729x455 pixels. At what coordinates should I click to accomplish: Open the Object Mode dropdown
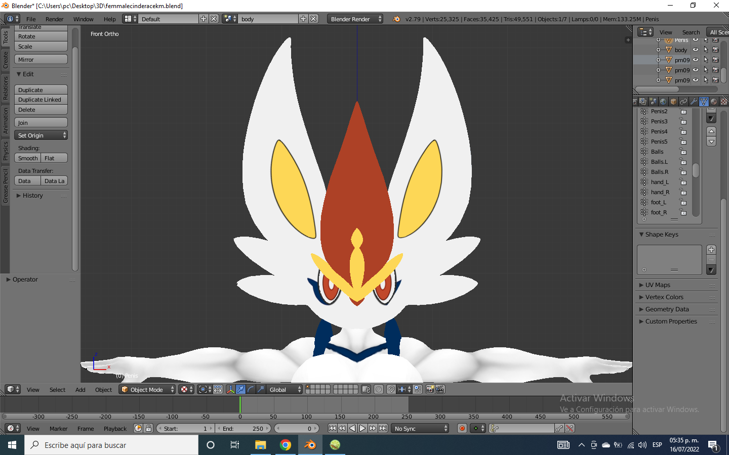(x=147, y=389)
